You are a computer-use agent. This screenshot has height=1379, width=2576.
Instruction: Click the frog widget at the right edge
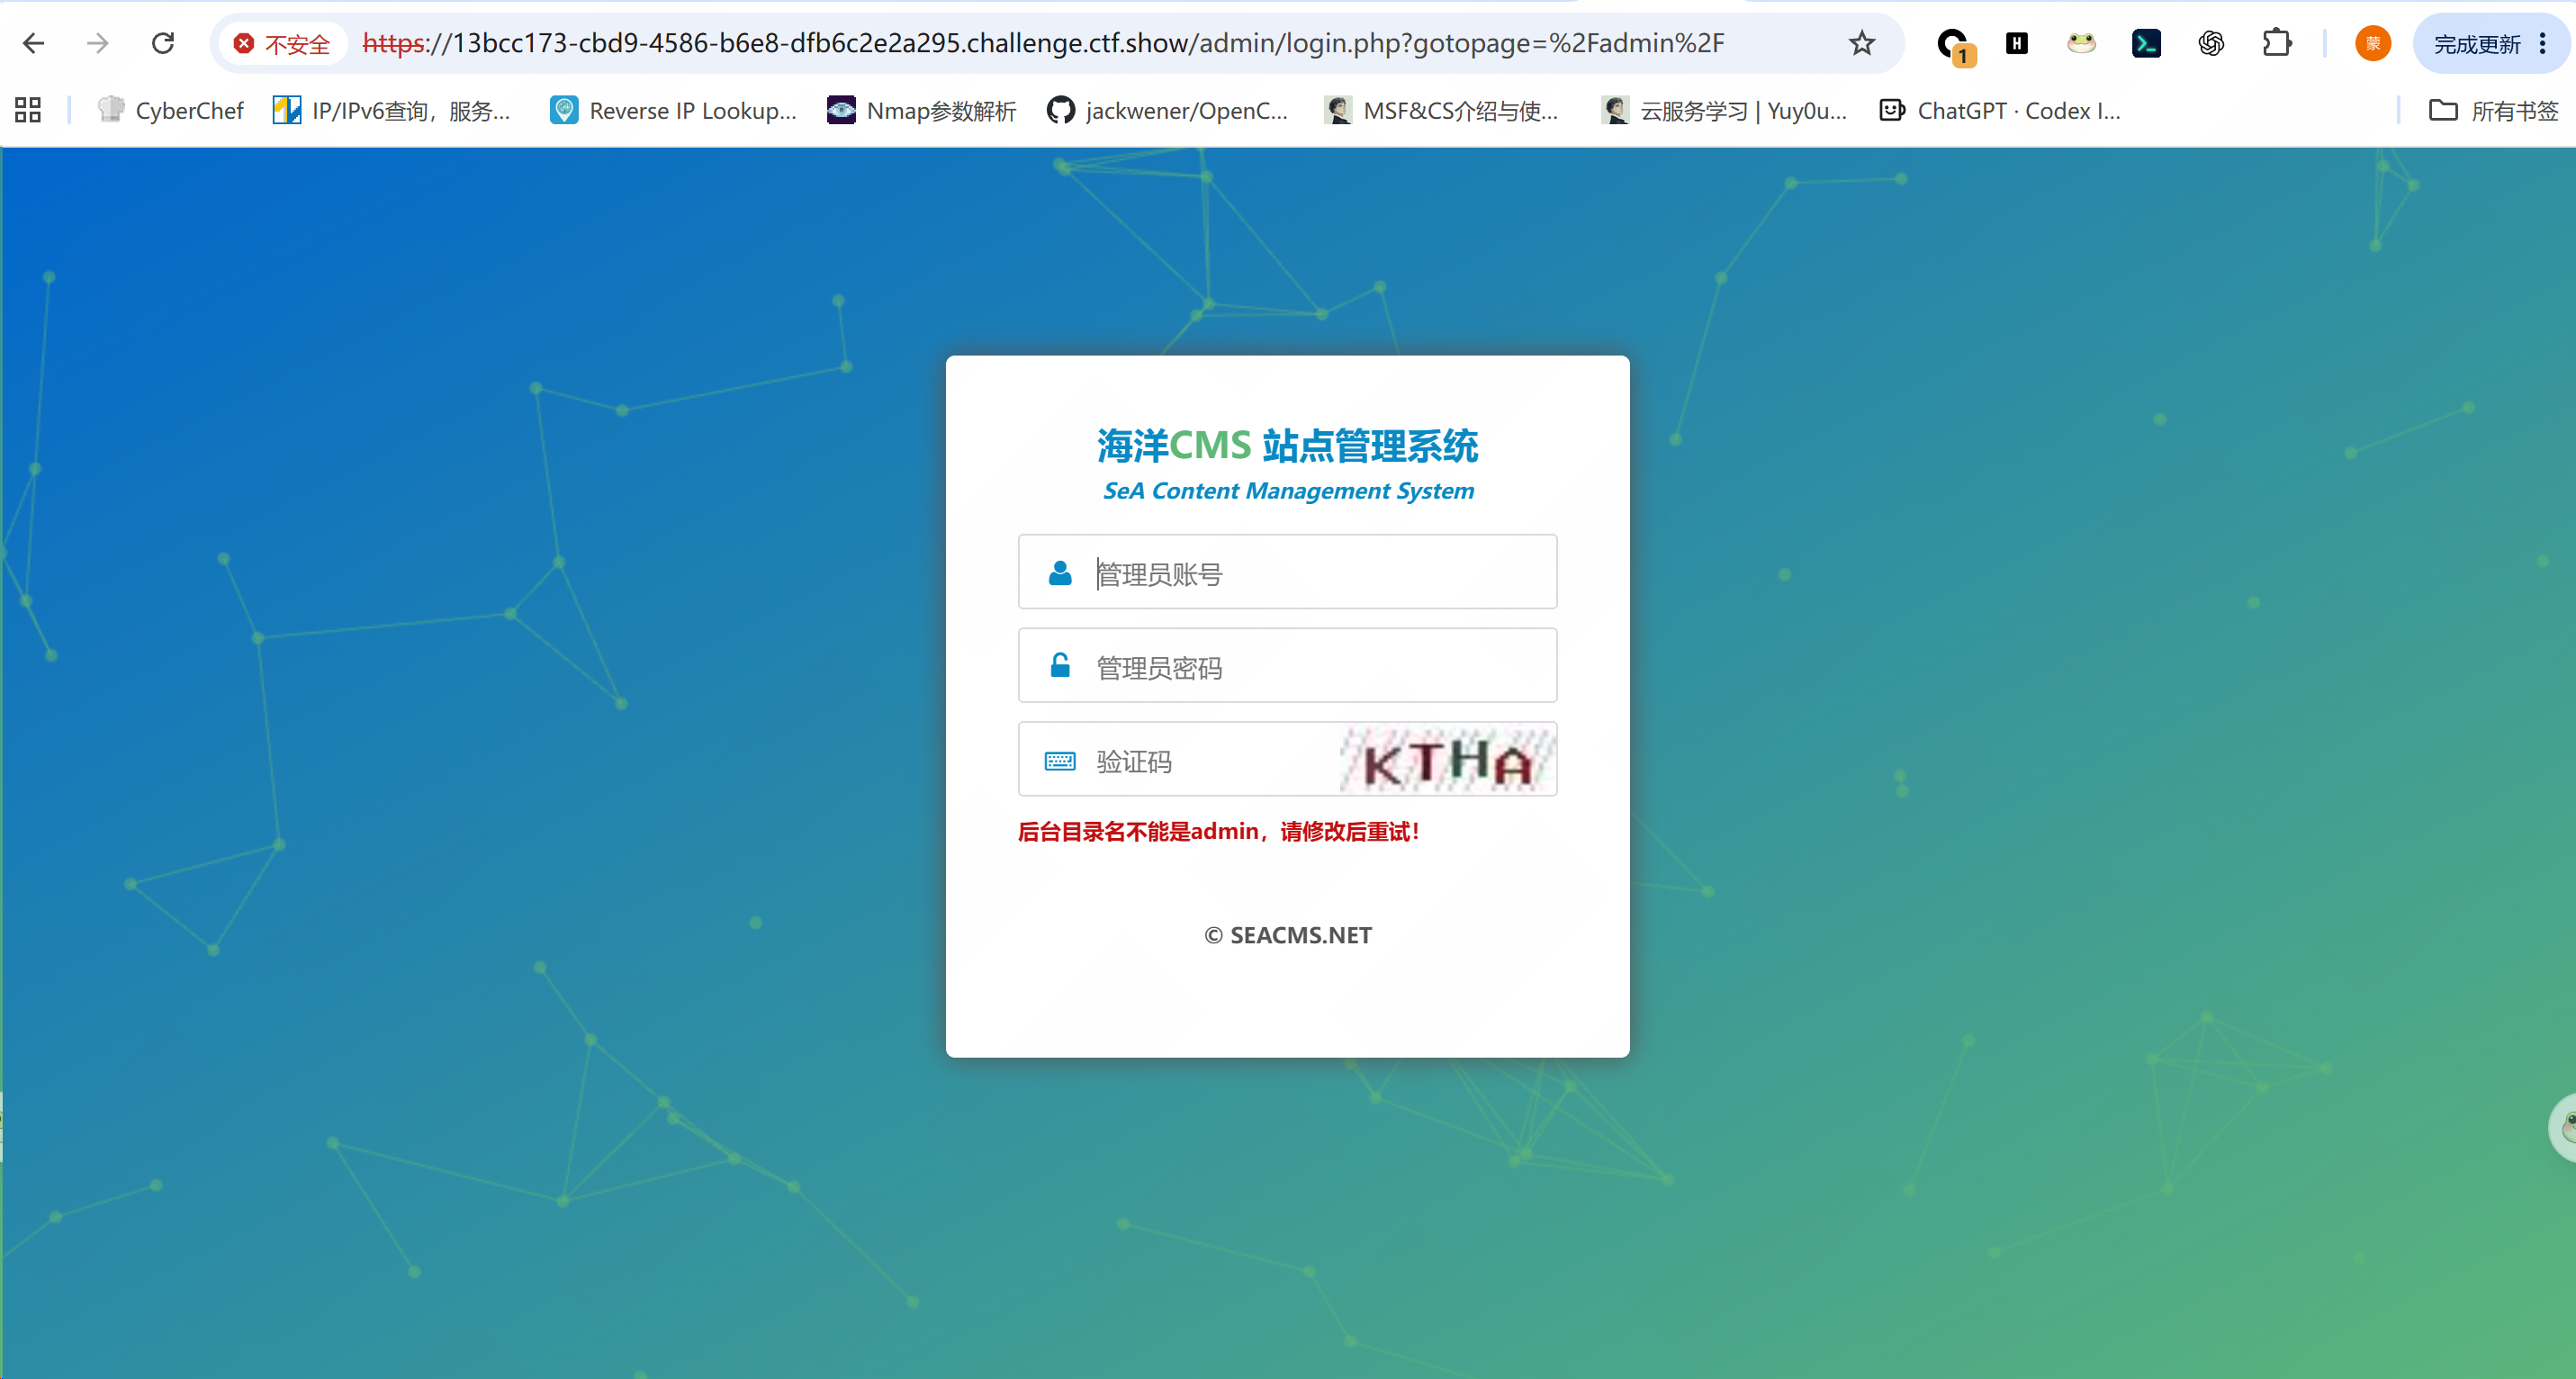pos(2563,1128)
